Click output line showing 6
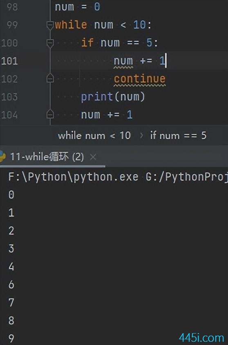 coord(11,285)
